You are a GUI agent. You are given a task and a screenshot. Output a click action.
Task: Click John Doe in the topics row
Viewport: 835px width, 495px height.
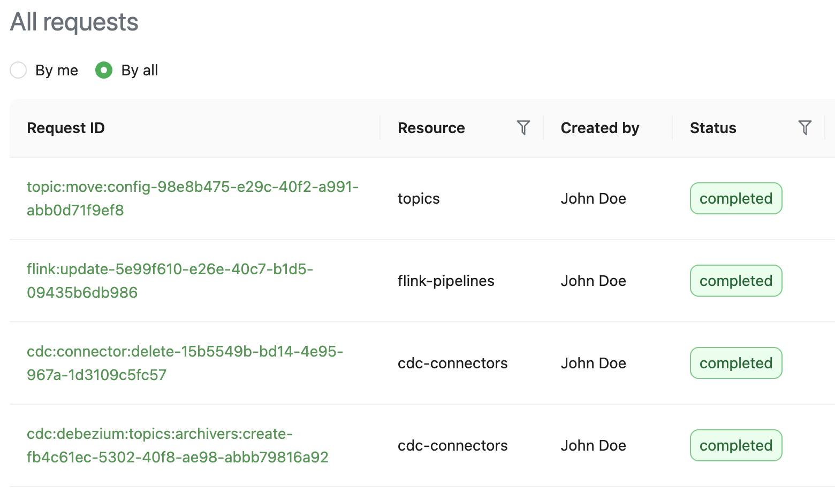click(594, 199)
